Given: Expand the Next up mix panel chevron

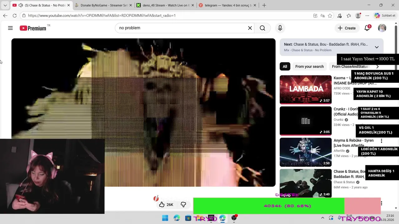Looking at the screenshot, I should 377,47.
